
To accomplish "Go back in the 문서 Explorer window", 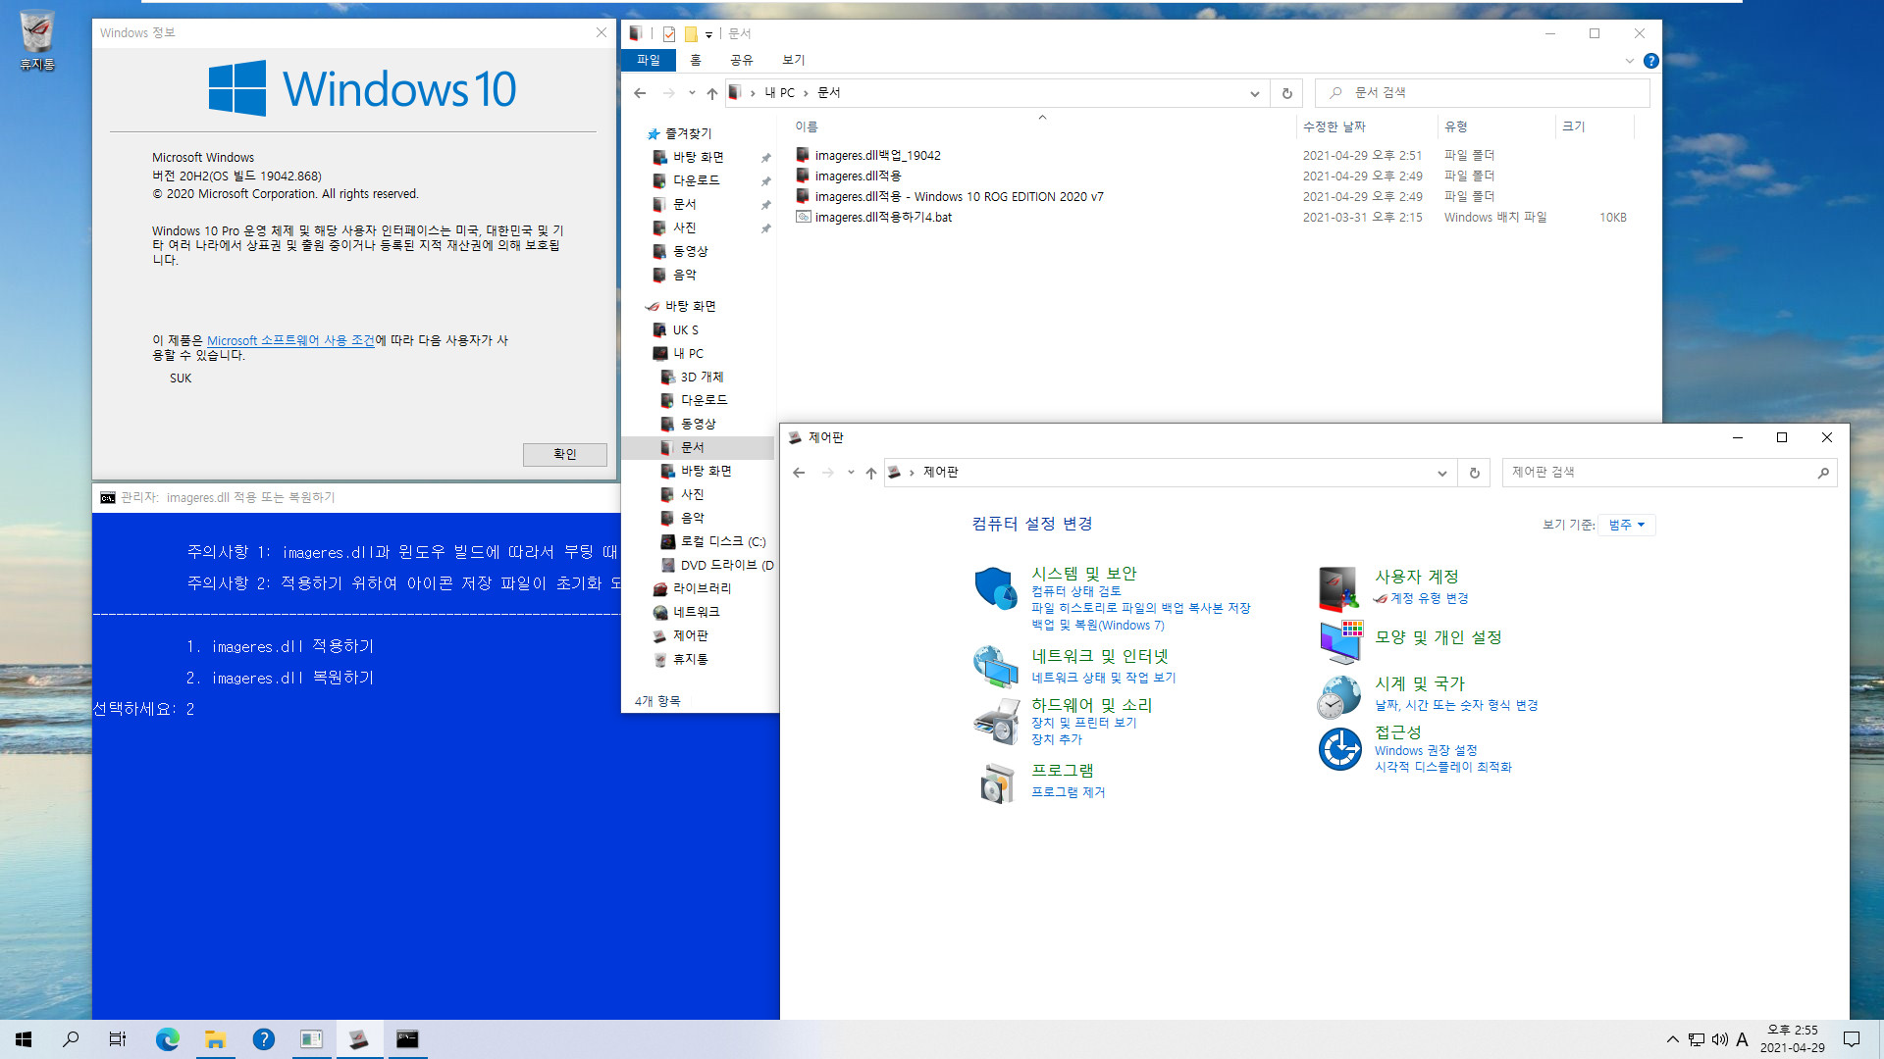I will (x=640, y=93).
